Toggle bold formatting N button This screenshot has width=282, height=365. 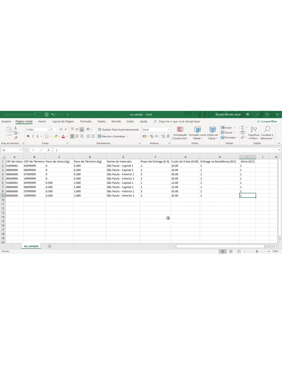[x=28, y=136]
